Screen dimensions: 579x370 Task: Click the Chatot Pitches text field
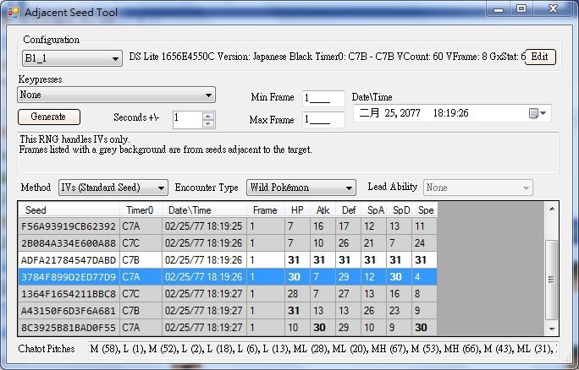tap(323, 349)
